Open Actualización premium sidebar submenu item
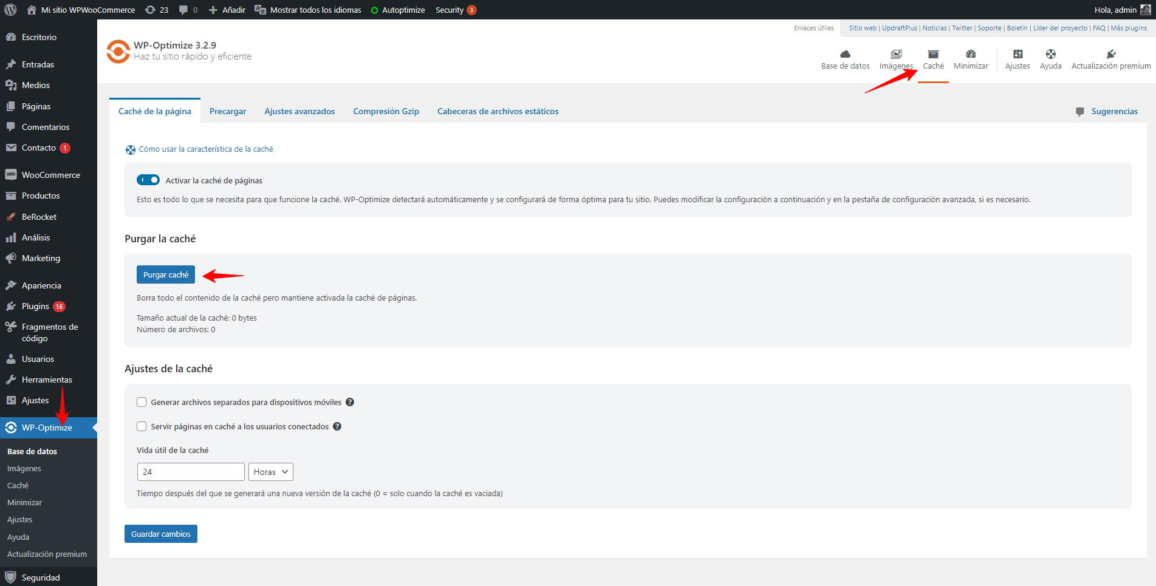The height and width of the screenshot is (586, 1156). click(x=47, y=554)
